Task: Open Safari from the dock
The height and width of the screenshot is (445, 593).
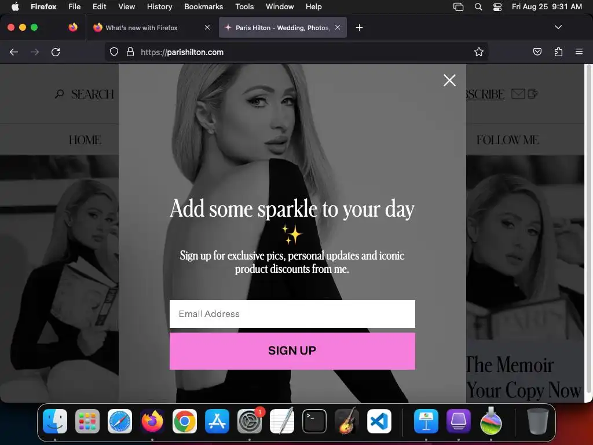Action: coord(120,421)
